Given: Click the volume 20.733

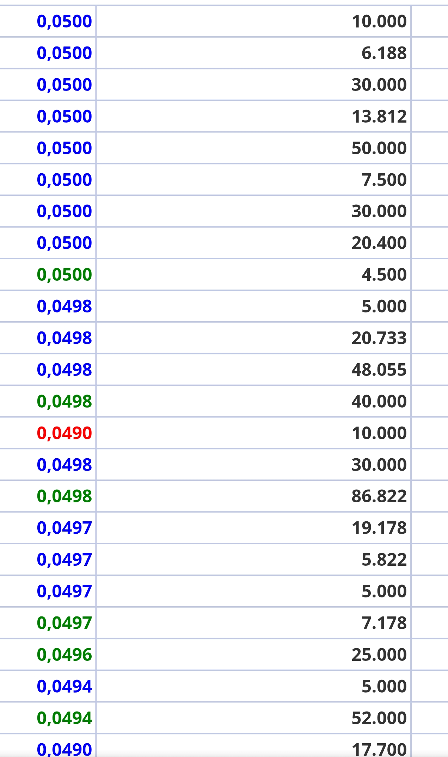Looking at the screenshot, I should 379,338.
